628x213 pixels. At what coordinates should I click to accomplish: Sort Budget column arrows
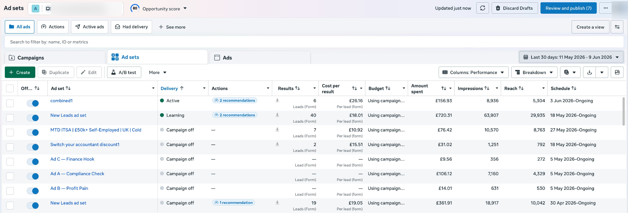point(388,88)
